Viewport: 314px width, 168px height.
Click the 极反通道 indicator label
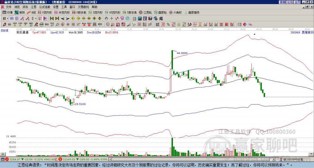point(22,32)
